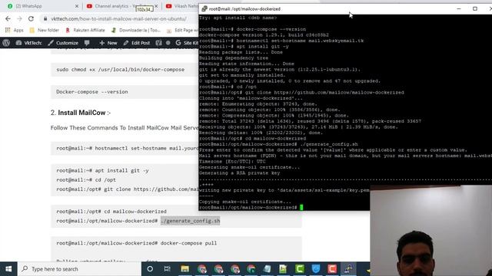Click the Yoast SEO icon in admin bar

tap(159, 43)
